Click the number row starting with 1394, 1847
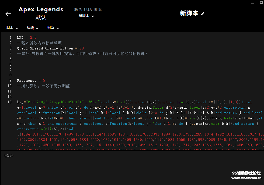 (x=141, y=134)
